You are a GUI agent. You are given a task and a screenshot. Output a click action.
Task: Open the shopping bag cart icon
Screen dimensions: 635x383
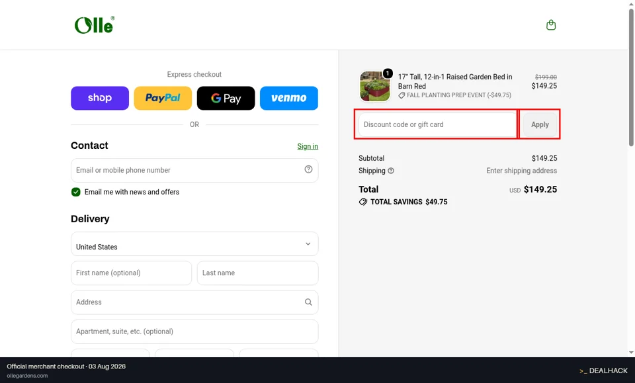click(x=551, y=25)
